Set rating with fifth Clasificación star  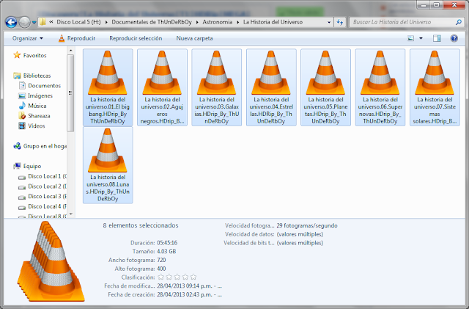[193, 277]
